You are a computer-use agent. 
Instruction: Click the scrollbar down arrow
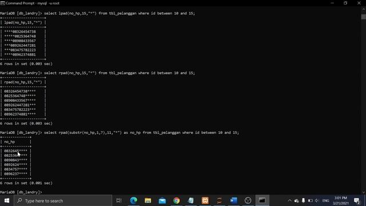click(364, 192)
